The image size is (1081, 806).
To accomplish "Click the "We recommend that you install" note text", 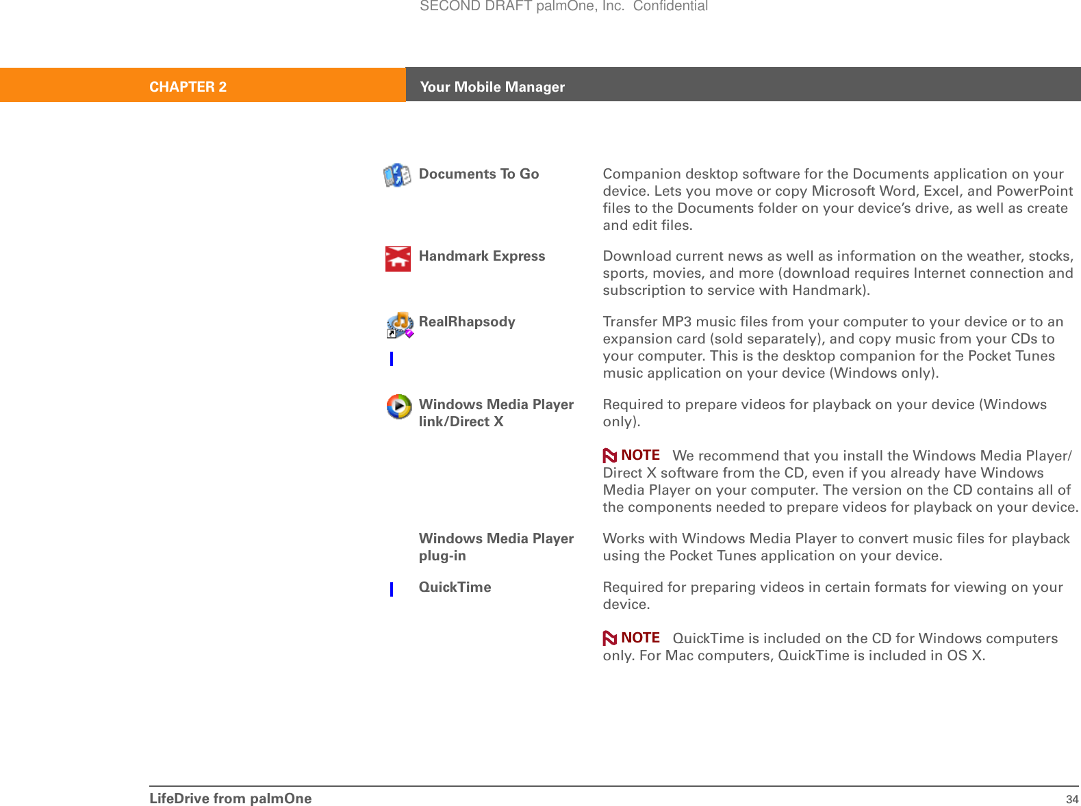I will tap(841, 481).
